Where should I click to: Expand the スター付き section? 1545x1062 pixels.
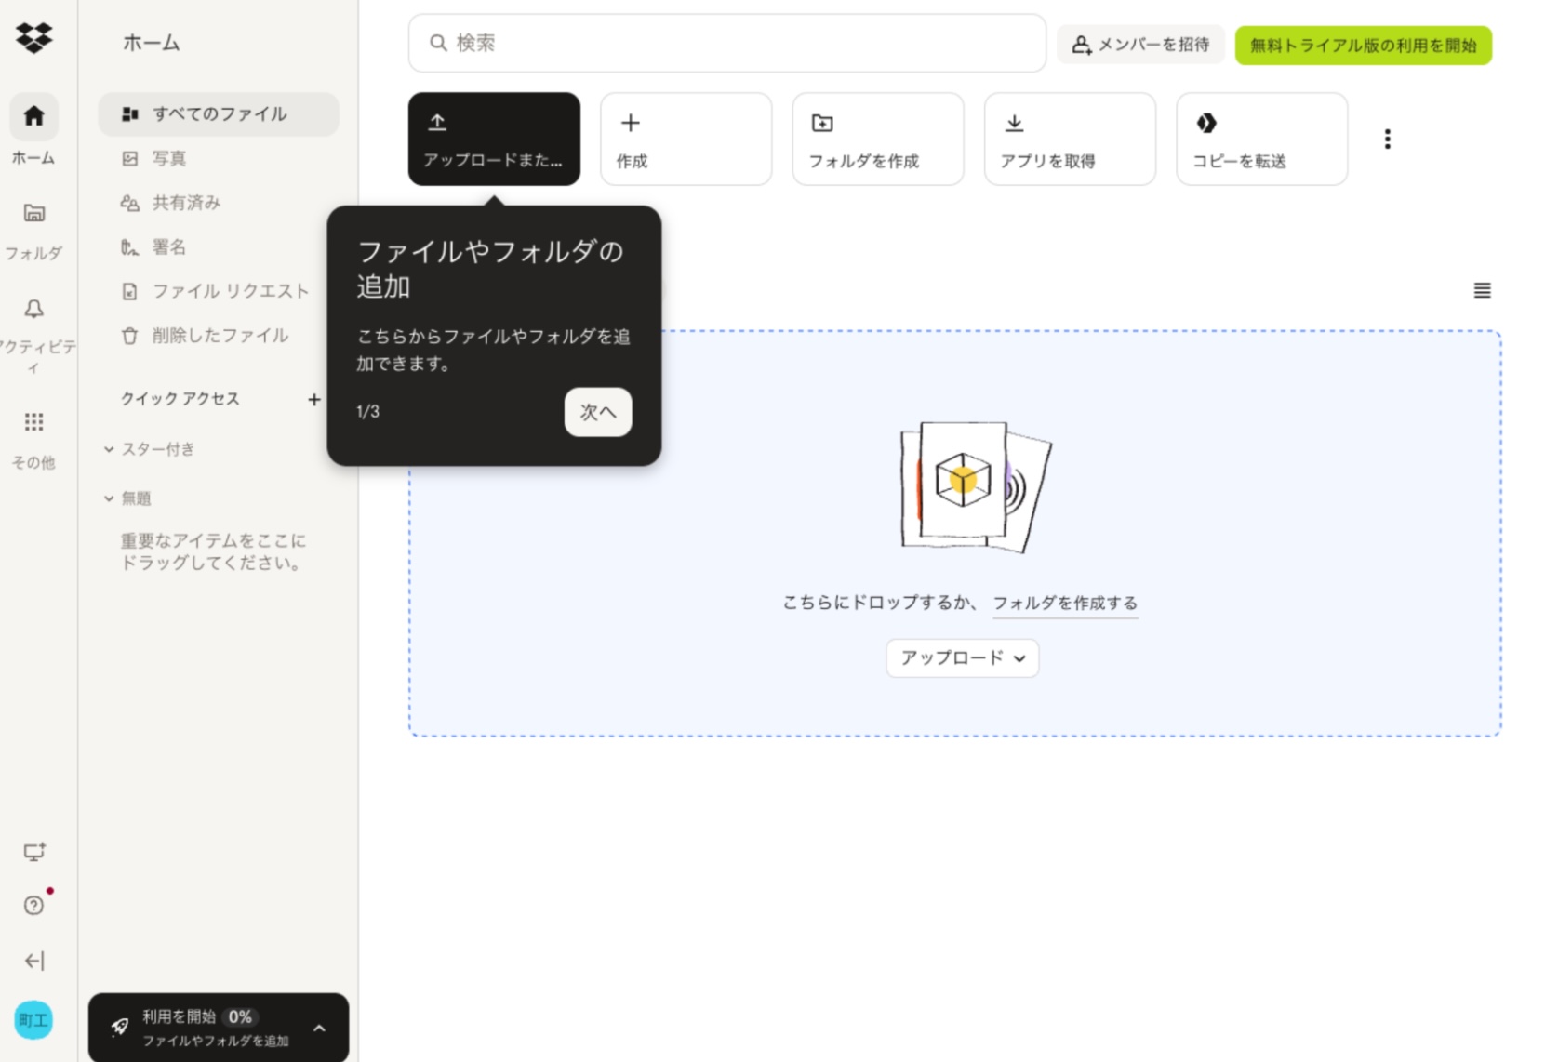point(110,449)
